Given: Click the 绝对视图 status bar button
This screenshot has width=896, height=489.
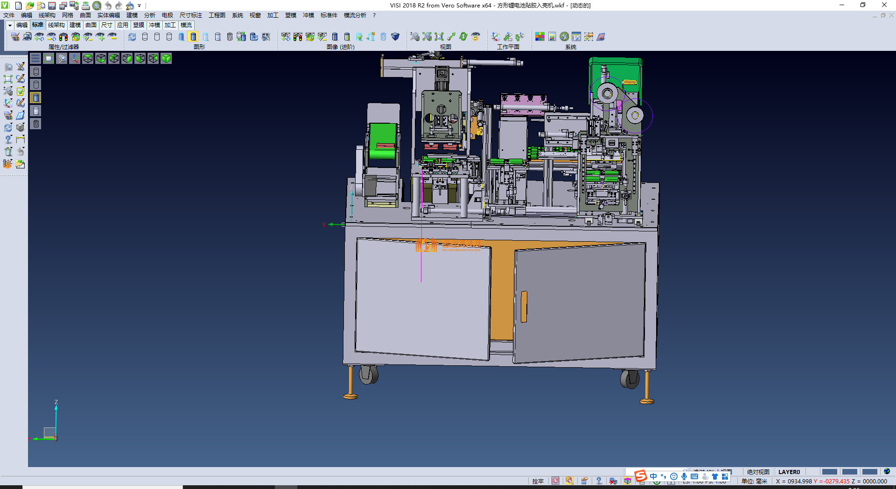Looking at the screenshot, I should click(x=758, y=472).
